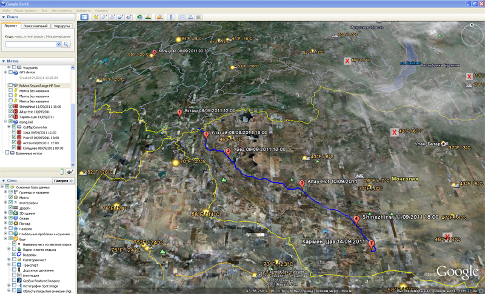The width and height of the screenshot is (485, 294).
Task: Toggle sunlight across landscape icon
Action: click(x=148, y=17)
